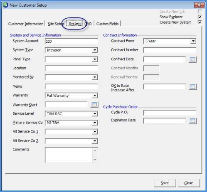Open the OK to Rate Increase After calendar

pyautogui.click(x=192, y=87)
